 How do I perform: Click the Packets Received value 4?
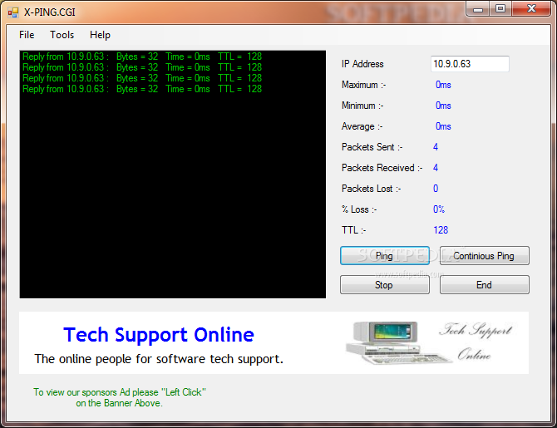tap(436, 168)
